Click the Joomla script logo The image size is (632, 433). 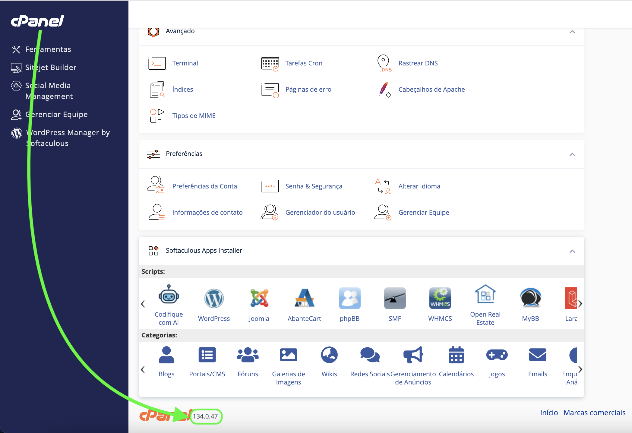(x=259, y=298)
